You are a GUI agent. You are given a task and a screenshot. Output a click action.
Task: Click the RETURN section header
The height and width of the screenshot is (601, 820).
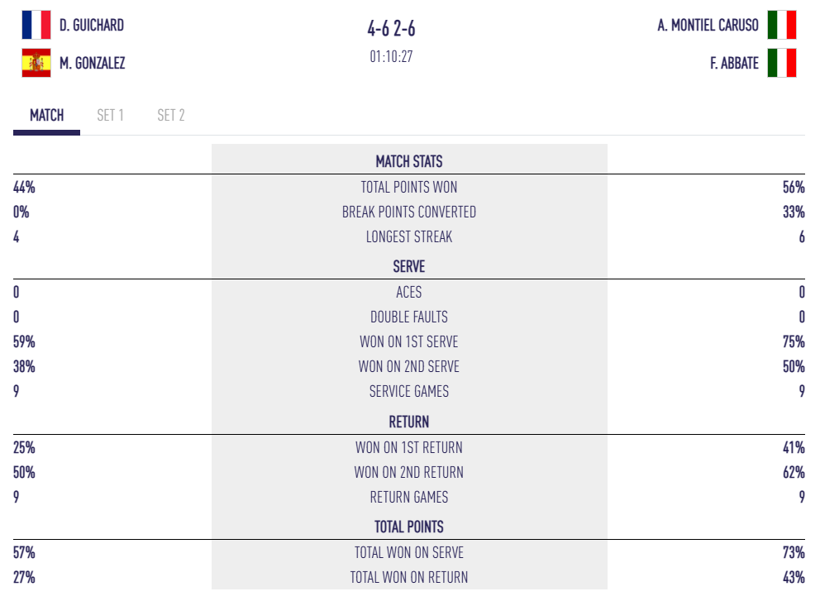tap(409, 422)
